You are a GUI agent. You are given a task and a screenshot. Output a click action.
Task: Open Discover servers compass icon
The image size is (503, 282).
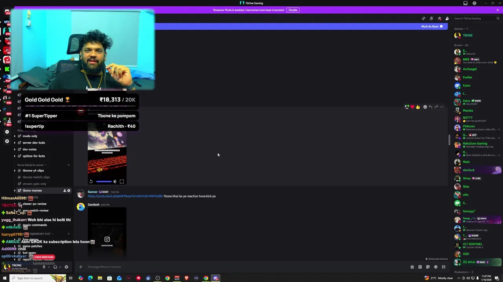7,141
